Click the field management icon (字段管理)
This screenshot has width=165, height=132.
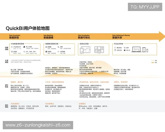[x=59, y=52]
